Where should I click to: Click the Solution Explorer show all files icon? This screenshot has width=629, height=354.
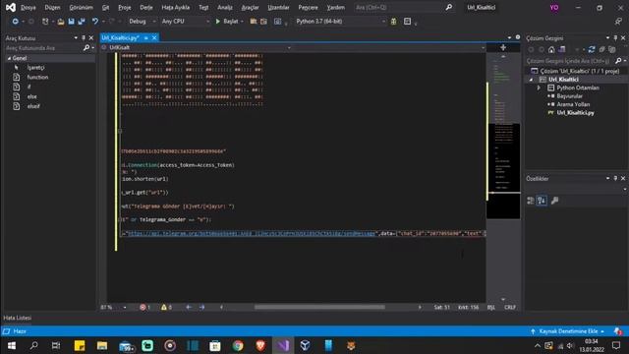tap(611, 49)
